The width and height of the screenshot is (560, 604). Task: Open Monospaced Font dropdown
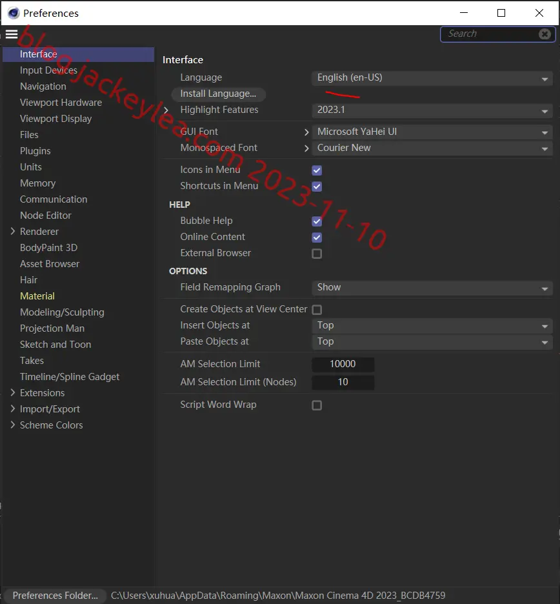pos(432,148)
